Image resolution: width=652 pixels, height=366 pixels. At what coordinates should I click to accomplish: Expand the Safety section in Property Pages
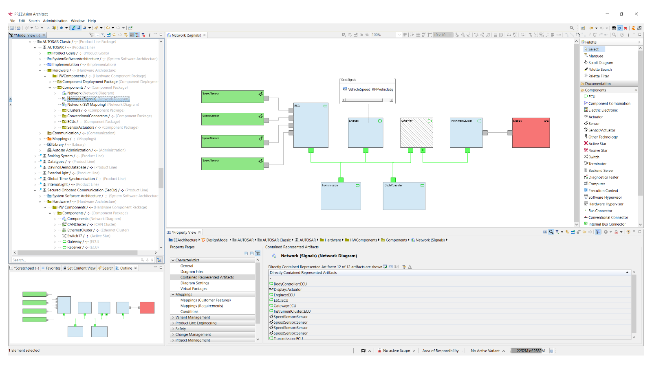tap(173, 329)
